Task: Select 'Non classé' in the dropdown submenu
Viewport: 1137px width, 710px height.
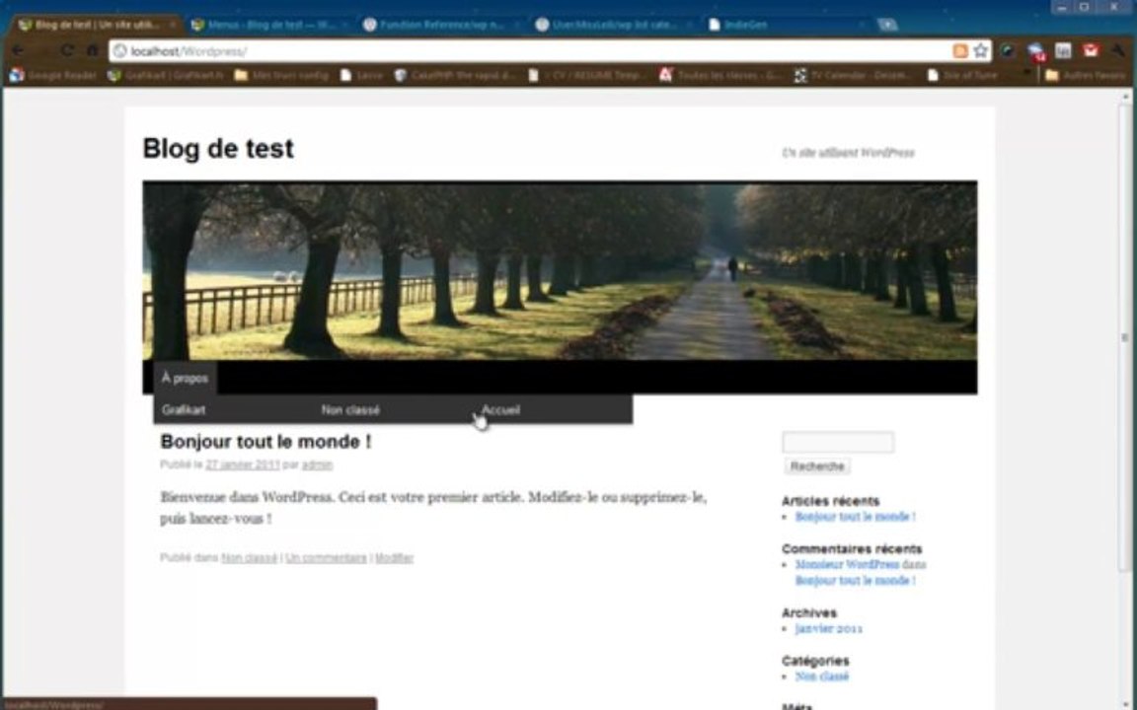Action: [x=351, y=410]
